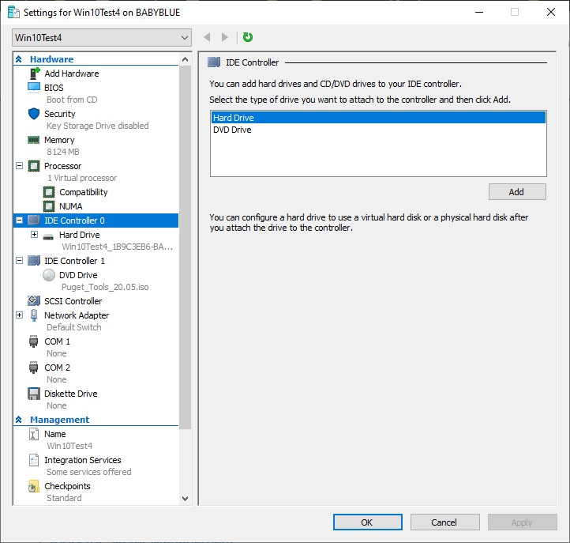Viewport: 570px width, 543px height.
Task: Select COM 1 in the hardware tree
Action: 57,341
